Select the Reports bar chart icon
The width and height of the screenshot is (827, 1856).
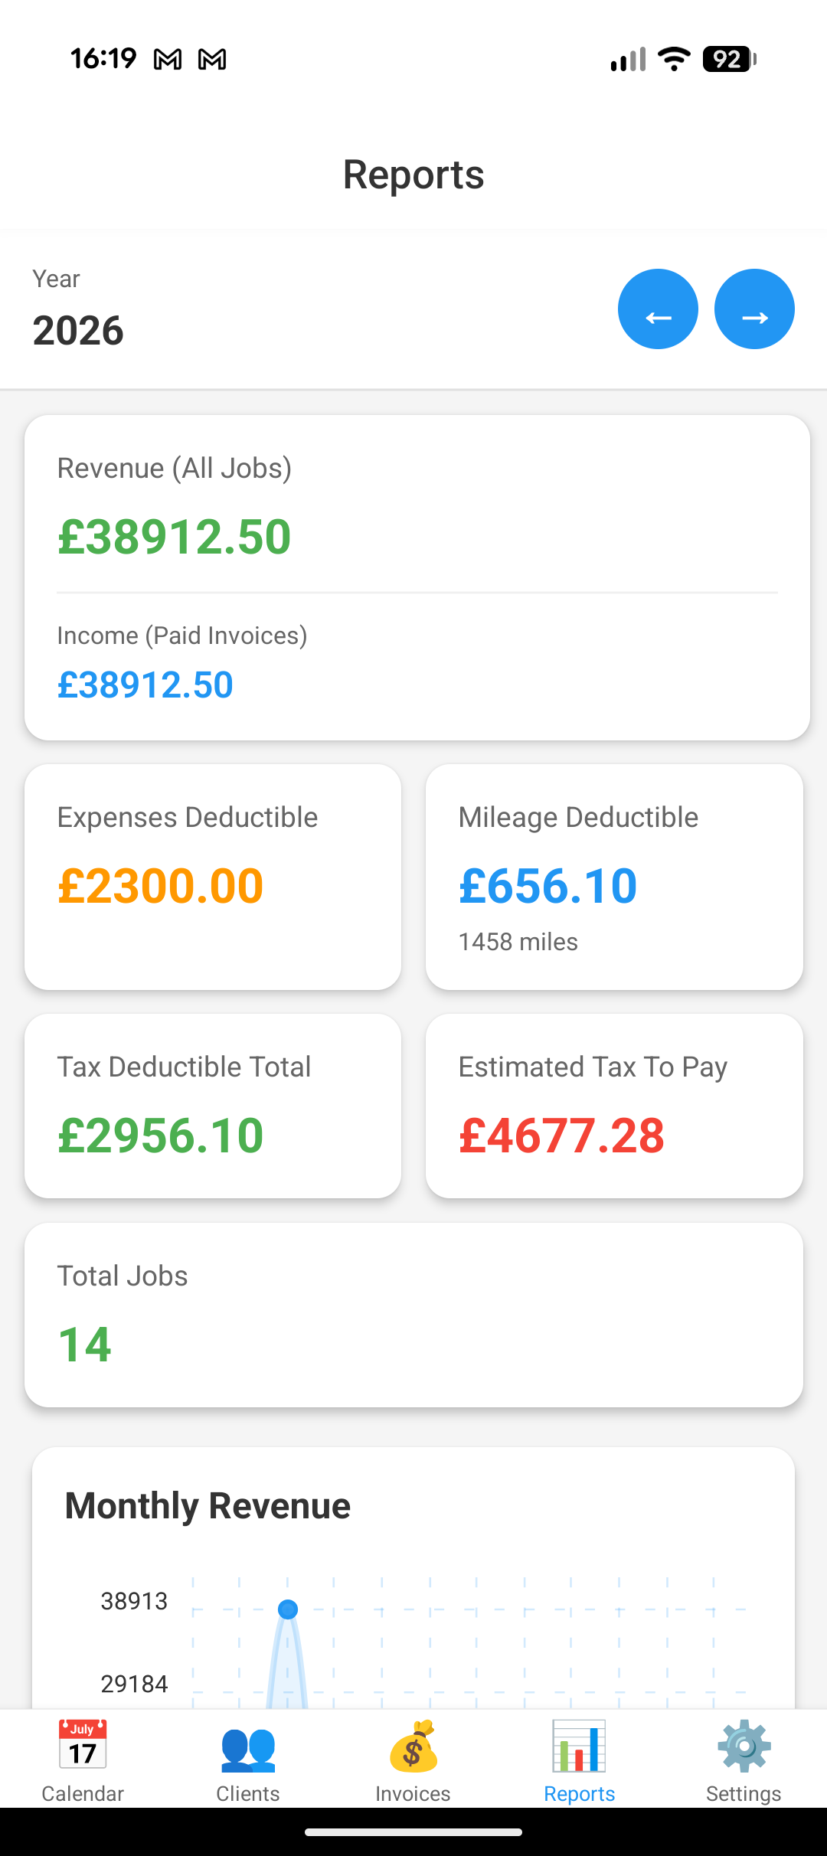579,1748
